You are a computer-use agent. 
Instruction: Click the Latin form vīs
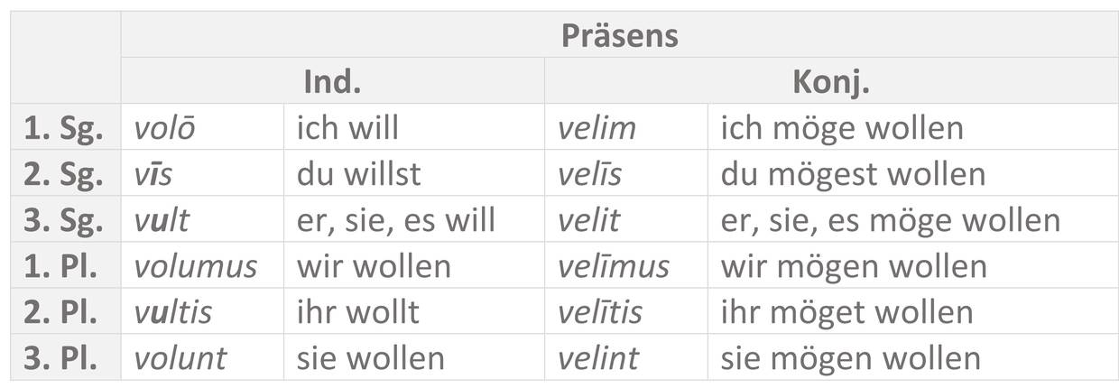153,174
